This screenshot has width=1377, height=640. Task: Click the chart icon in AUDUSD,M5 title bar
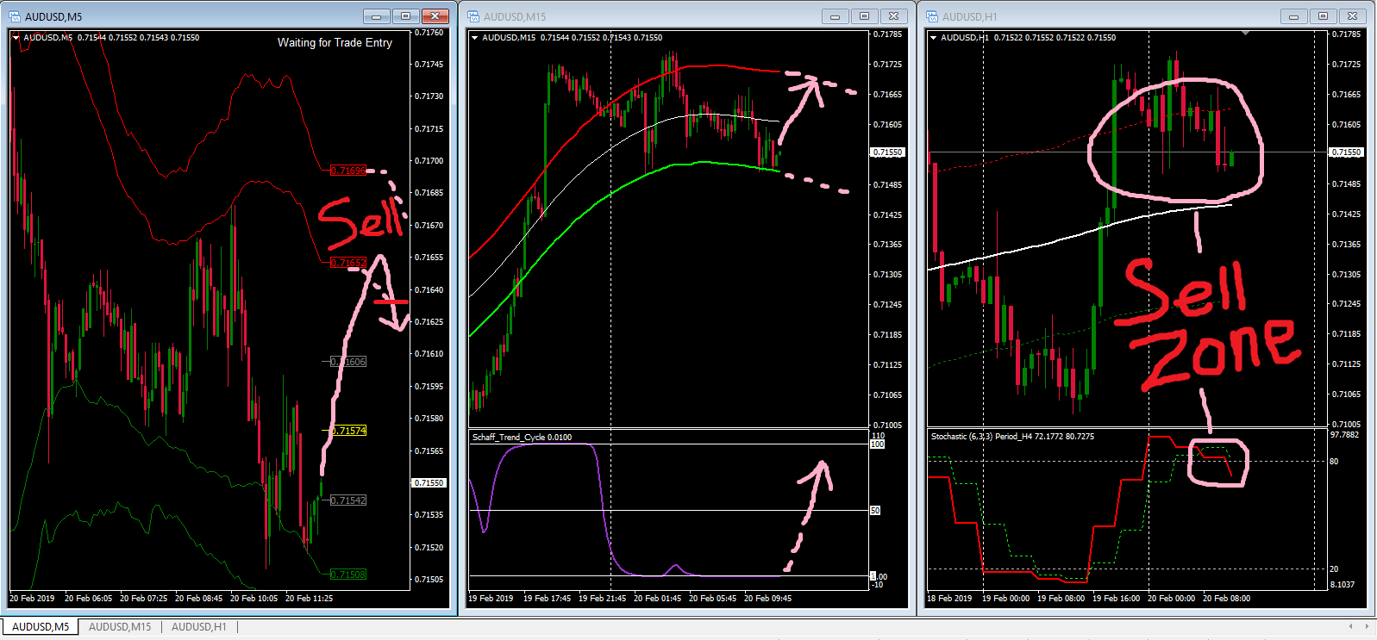15,16
